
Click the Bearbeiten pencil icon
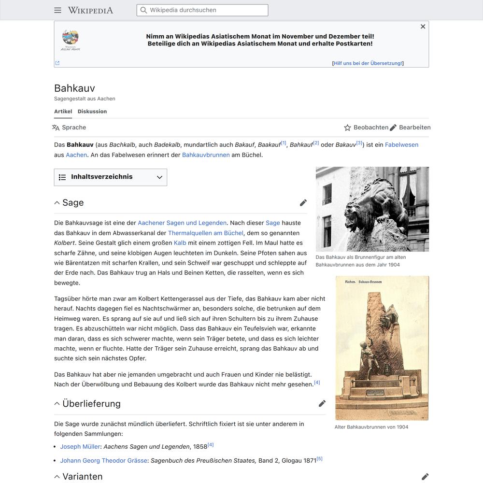[393, 128]
